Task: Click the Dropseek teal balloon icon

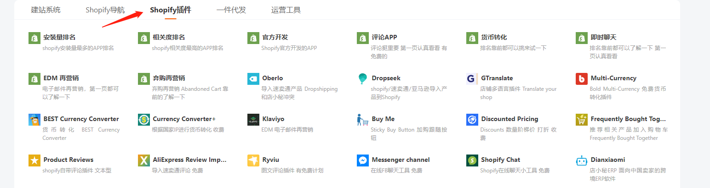Action: click(x=363, y=79)
